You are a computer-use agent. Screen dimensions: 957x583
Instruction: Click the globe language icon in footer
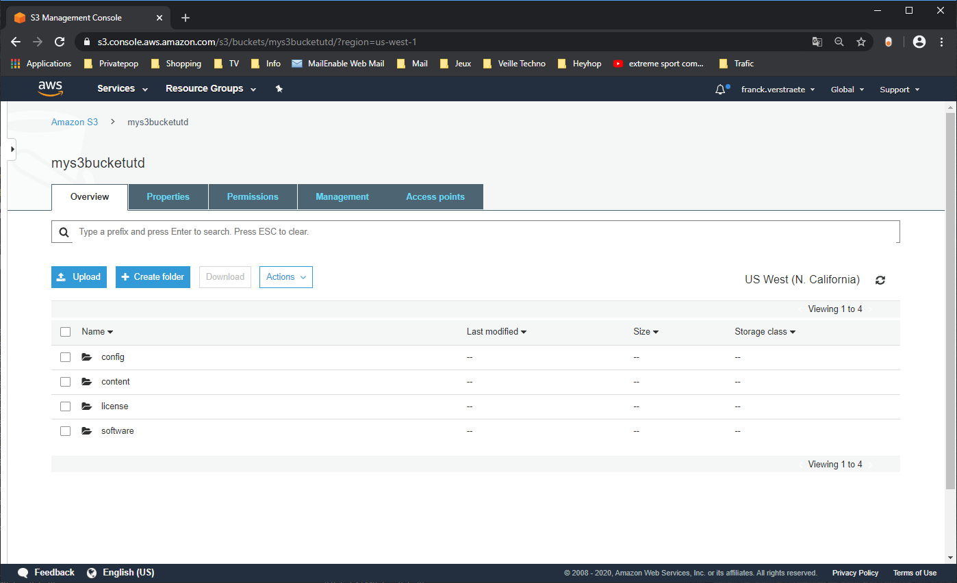click(x=92, y=573)
